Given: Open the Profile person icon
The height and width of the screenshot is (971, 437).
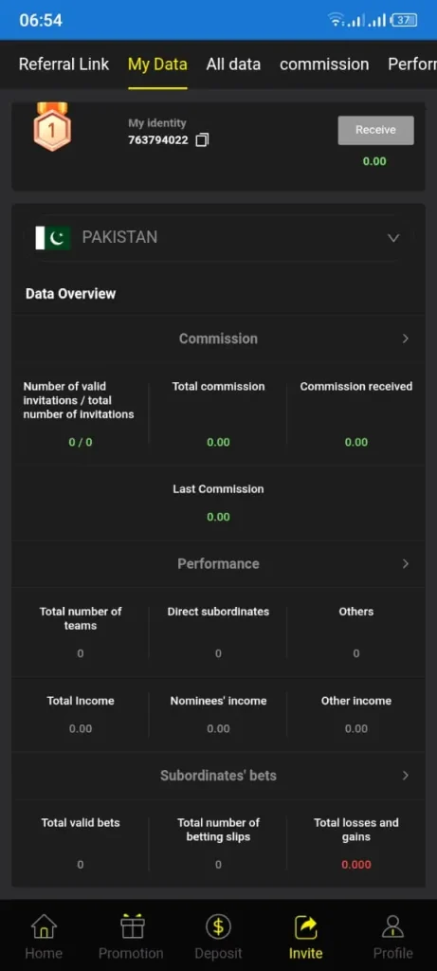Looking at the screenshot, I should pos(393,927).
